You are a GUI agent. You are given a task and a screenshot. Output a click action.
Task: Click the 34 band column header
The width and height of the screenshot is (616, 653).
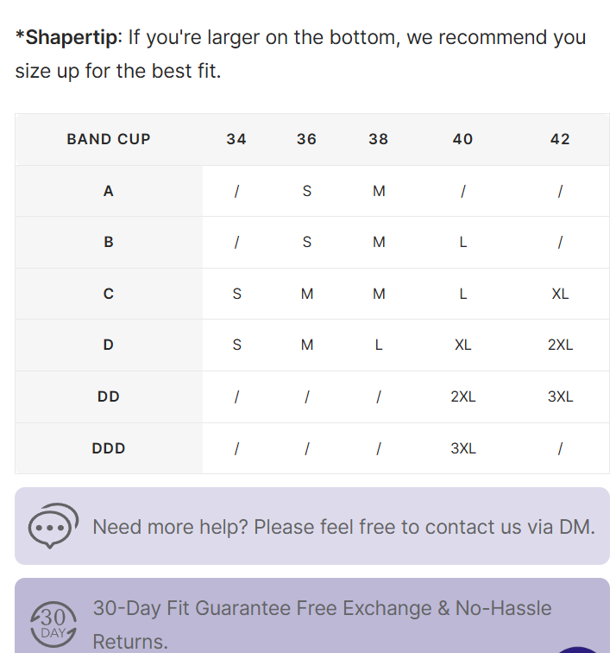click(x=236, y=139)
